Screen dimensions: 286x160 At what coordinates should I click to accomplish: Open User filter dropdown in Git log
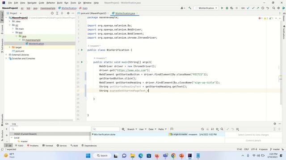tap(143, 129)
